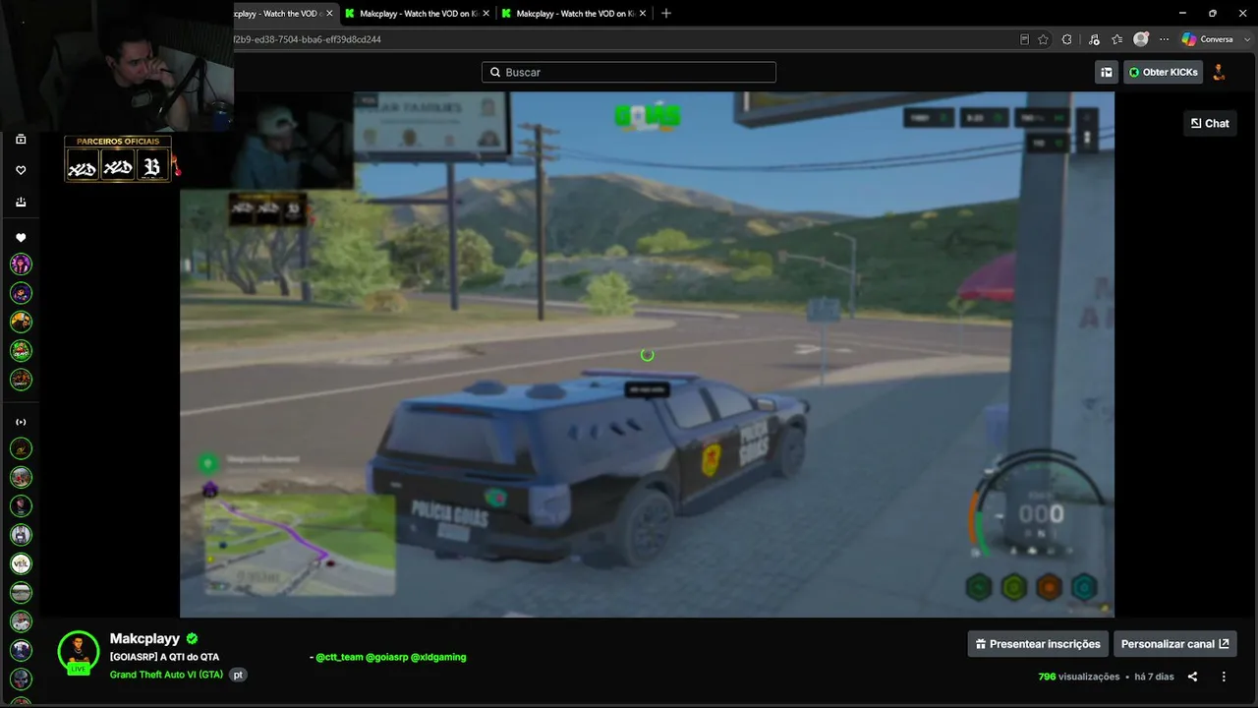The height and width of the screenshot is (708, 1258).
Task: Open the VOD more options vertical dots
Action: tap(1224, 677)
